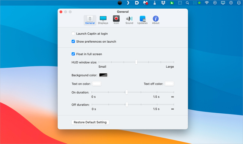
Task: Click the green dot status menu icon
Action: click(x=199, y=3)
